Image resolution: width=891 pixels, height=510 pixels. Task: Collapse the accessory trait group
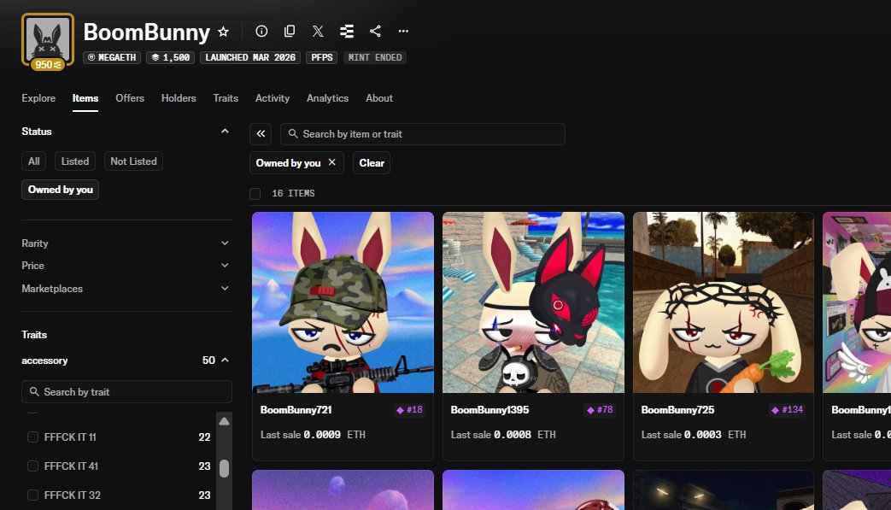225,360
